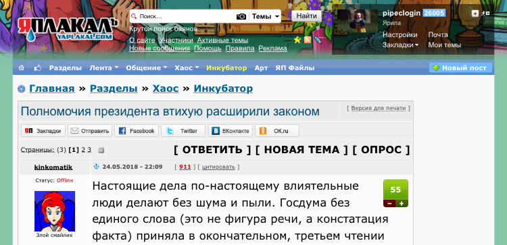Open the Активные темы link
The width and height of the screenshot is (507, 245).
point(222,40)
